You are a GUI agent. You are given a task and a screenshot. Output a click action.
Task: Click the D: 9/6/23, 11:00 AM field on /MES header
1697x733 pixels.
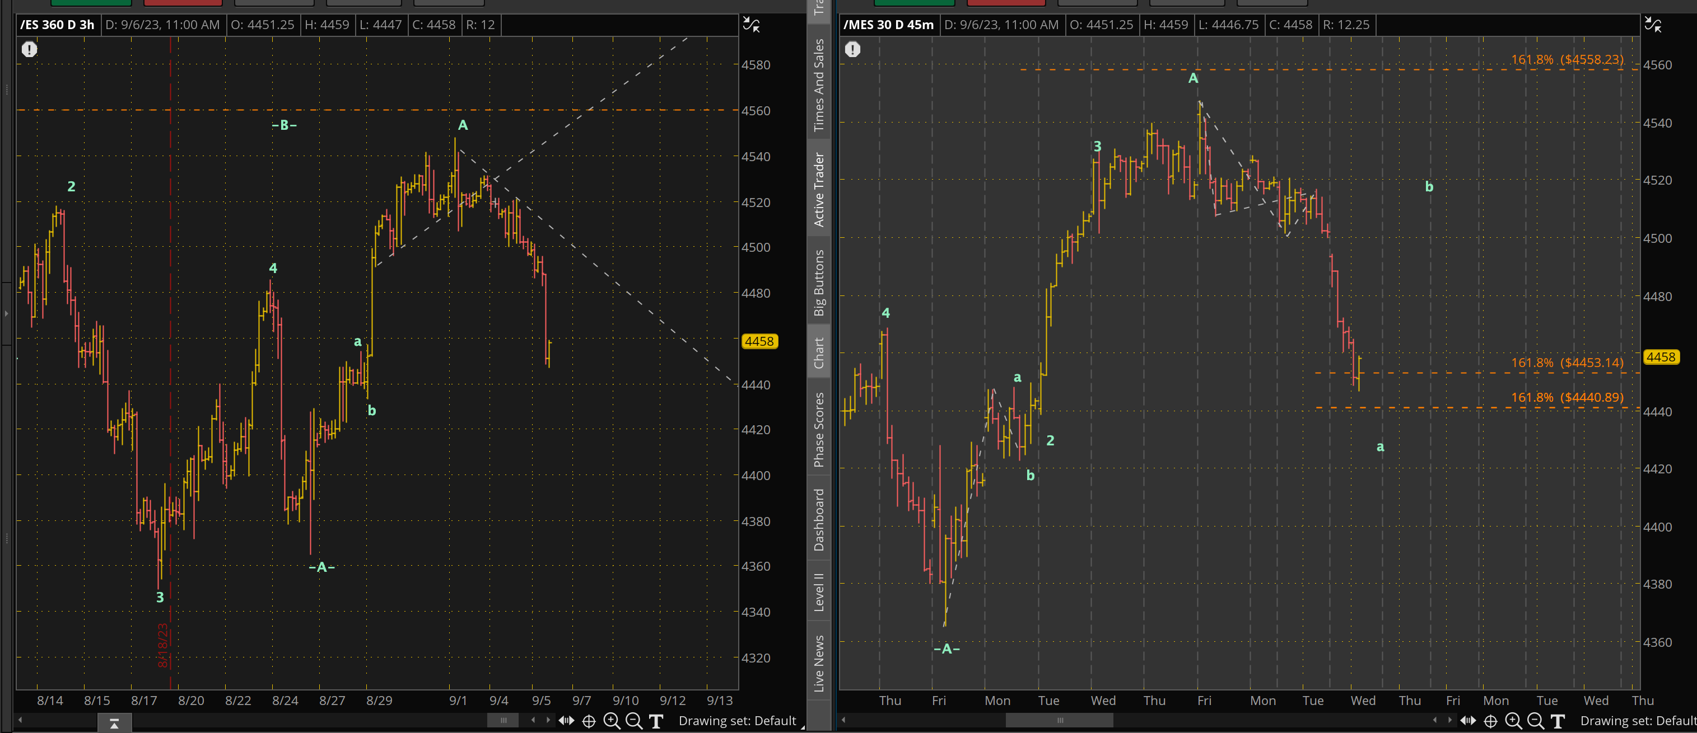pos(1001,25)
